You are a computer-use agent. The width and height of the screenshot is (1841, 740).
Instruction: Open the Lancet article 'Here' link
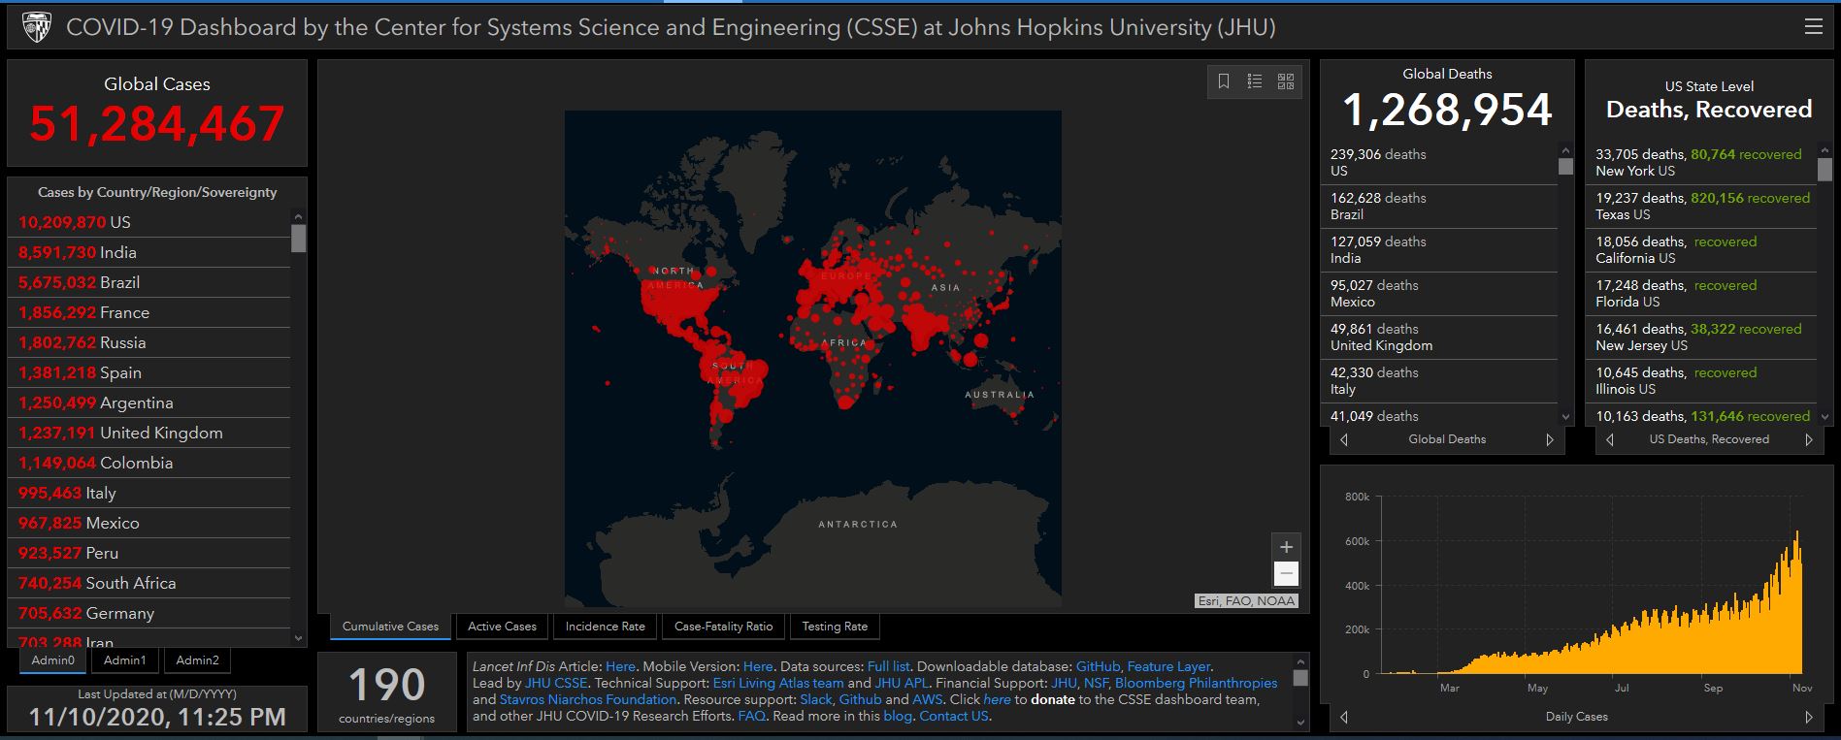620,666
